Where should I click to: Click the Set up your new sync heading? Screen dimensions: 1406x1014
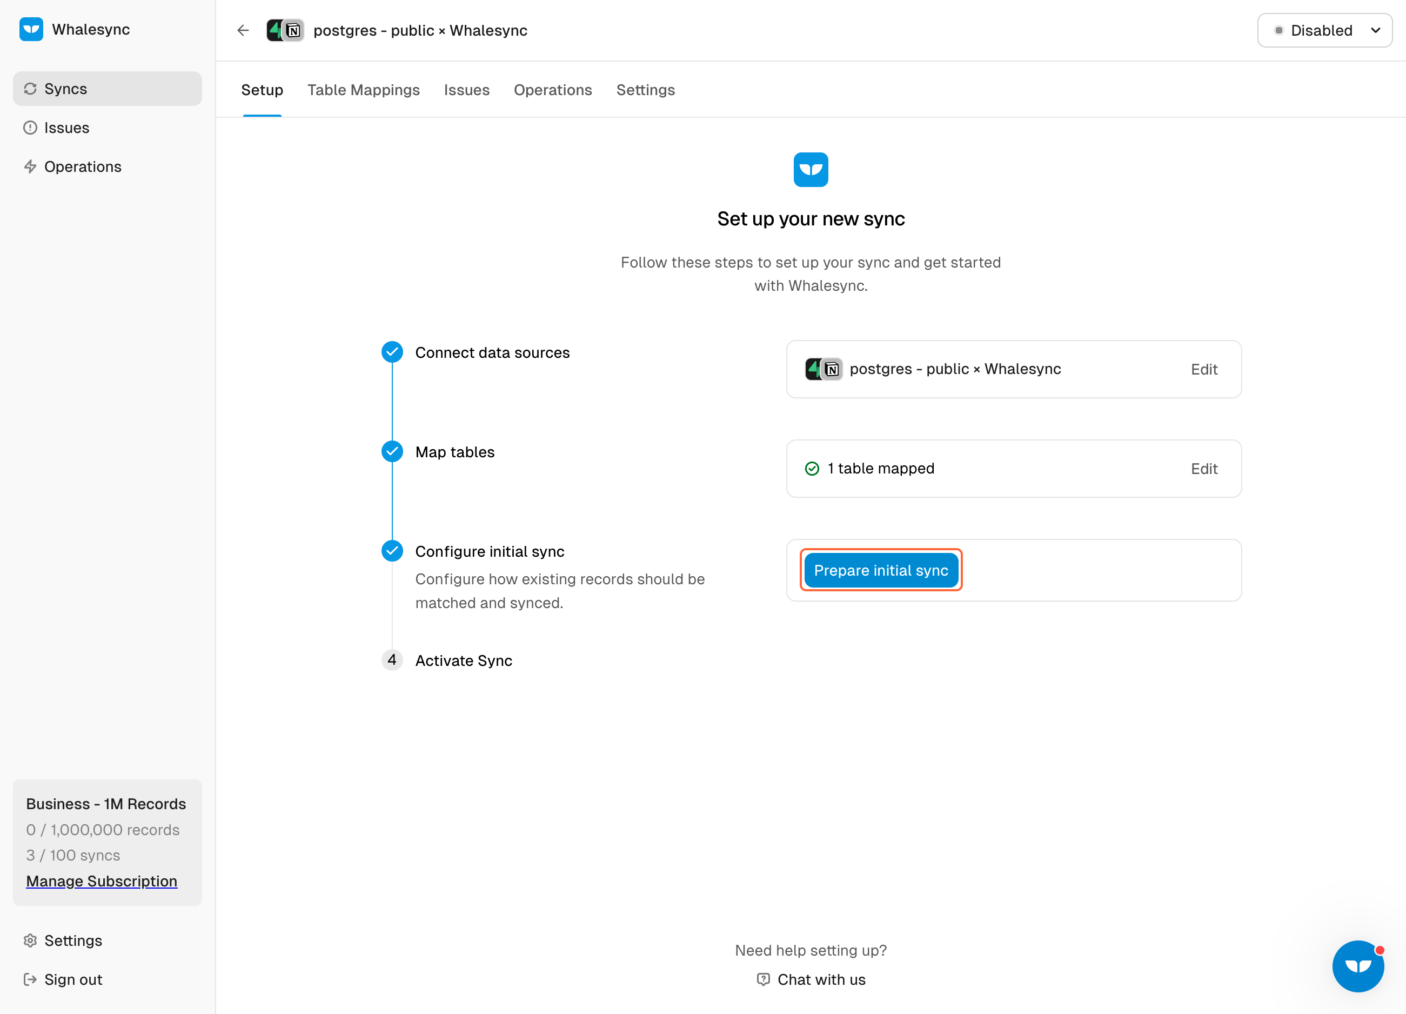click(x=811, y=219)
